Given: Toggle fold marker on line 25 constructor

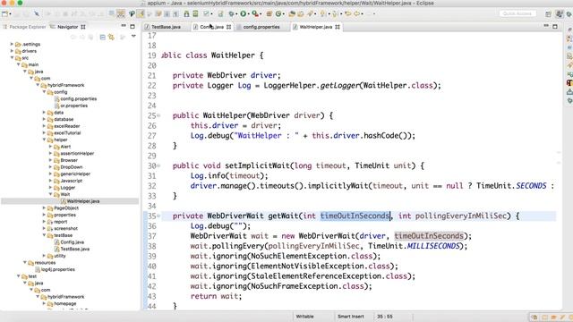Looking at the screenshot, I should click(158, 115).
